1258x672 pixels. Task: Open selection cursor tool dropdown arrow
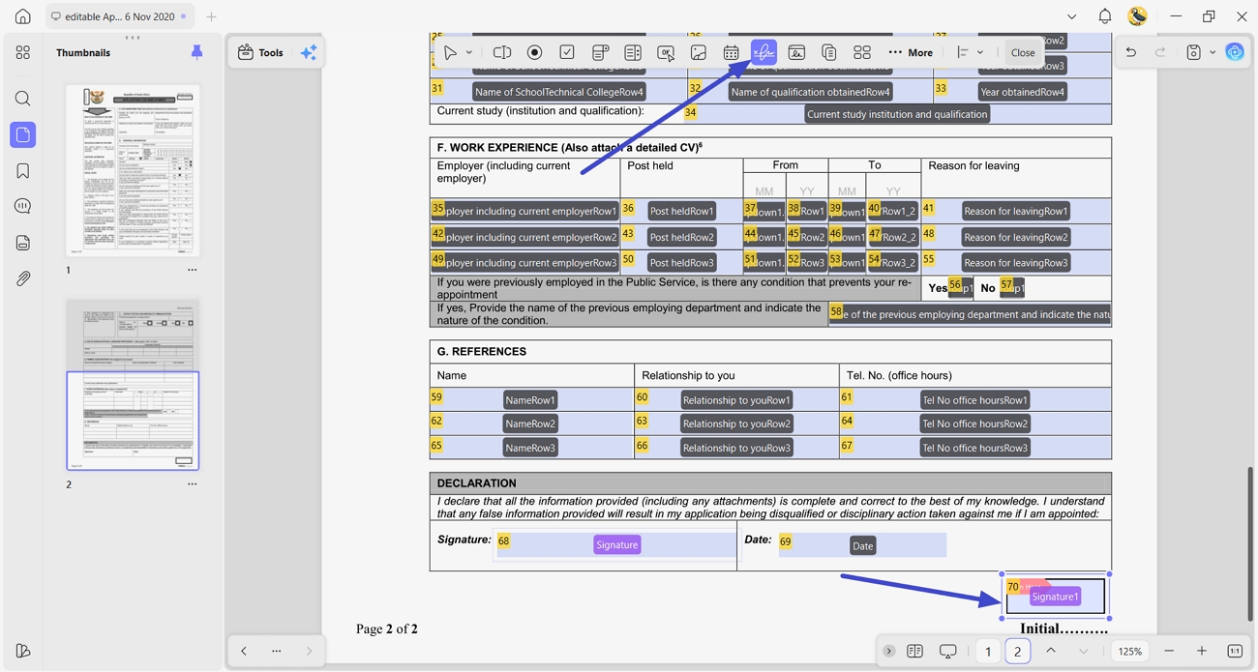point(469,52)
